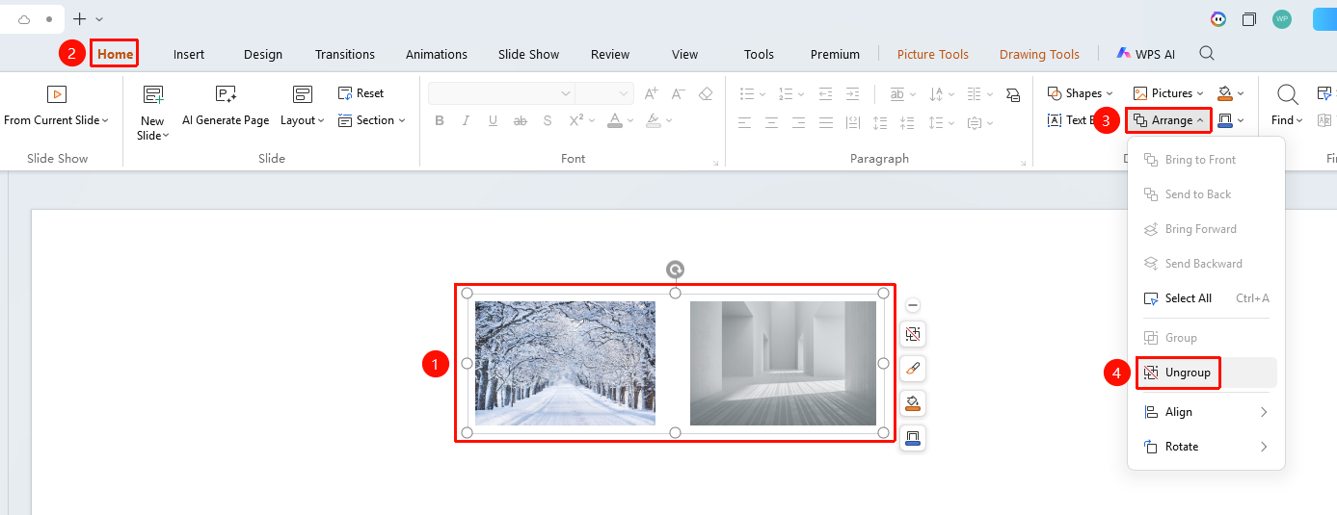
Task: Open the Picture Tools tab
Action: click(933, 54)
